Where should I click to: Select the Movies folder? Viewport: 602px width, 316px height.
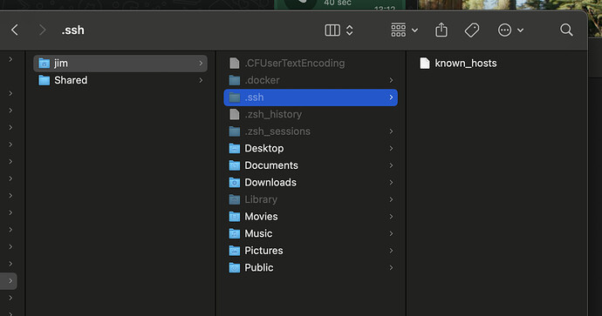[x=311, y=217]
